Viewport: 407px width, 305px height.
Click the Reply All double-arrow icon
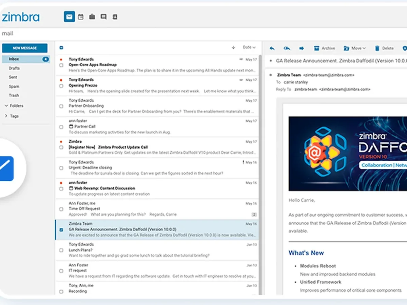(287, 48)
